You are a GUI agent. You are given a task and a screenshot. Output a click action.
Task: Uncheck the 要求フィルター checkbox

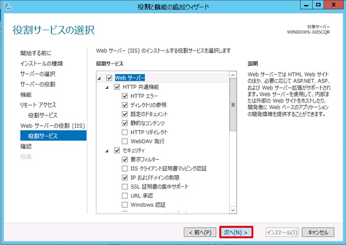pos(125,159)
